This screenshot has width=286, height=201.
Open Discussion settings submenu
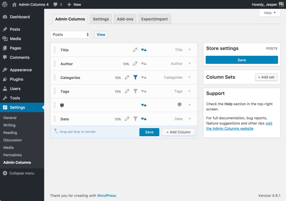pyautogui.click(x=12, y=140)
